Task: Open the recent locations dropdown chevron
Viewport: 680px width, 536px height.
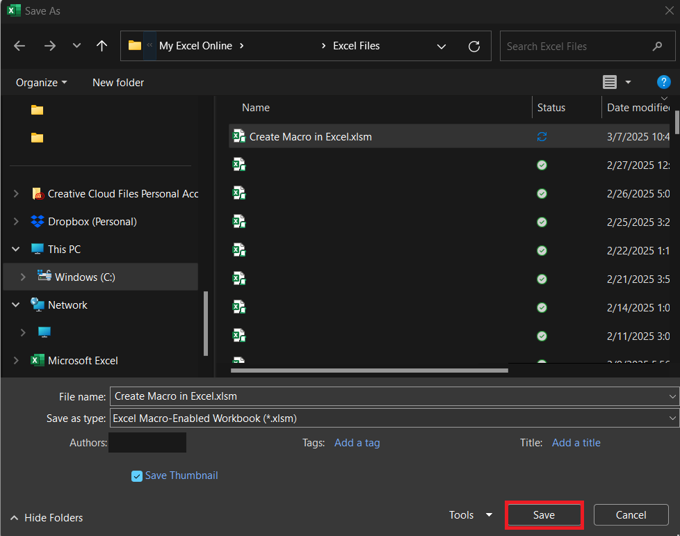Action: pos(76,45)
